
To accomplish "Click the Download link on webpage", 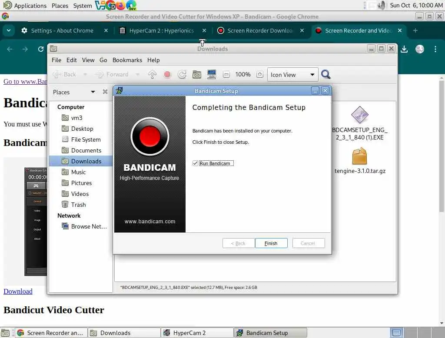I will click(18, 291).
